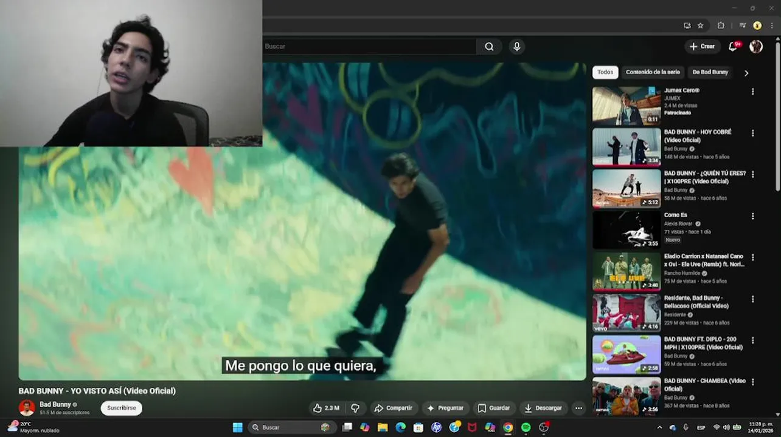Open options menu for Jumex Cero
The image size is (781, 437).
coord(752,92)
